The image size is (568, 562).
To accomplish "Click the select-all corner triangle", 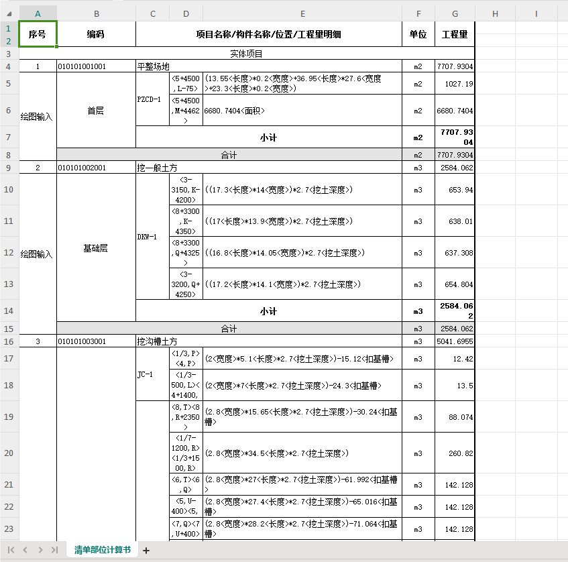I will point(9,14).
